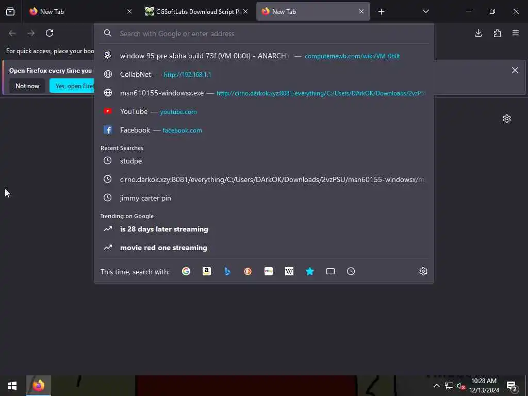Close the active New Tab tab
This screenshot has width=528, height=396.
(361, 11)
